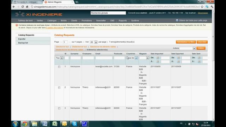Sort by the Surname column header
The height and width of the screenshot is (127, 226).
[x=75, y=54]
